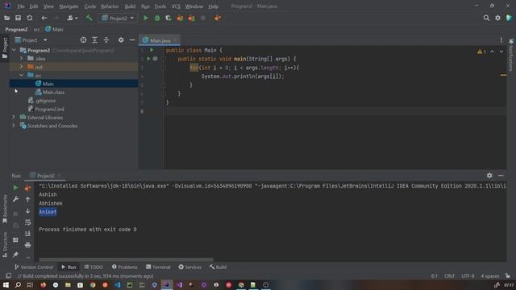Click the Print console icon
The height and width of the screenshot is (290, 516).
[28, 245]
